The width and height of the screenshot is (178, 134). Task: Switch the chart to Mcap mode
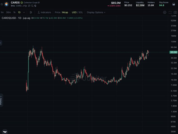pyautogui.click(x=65, y=12)
